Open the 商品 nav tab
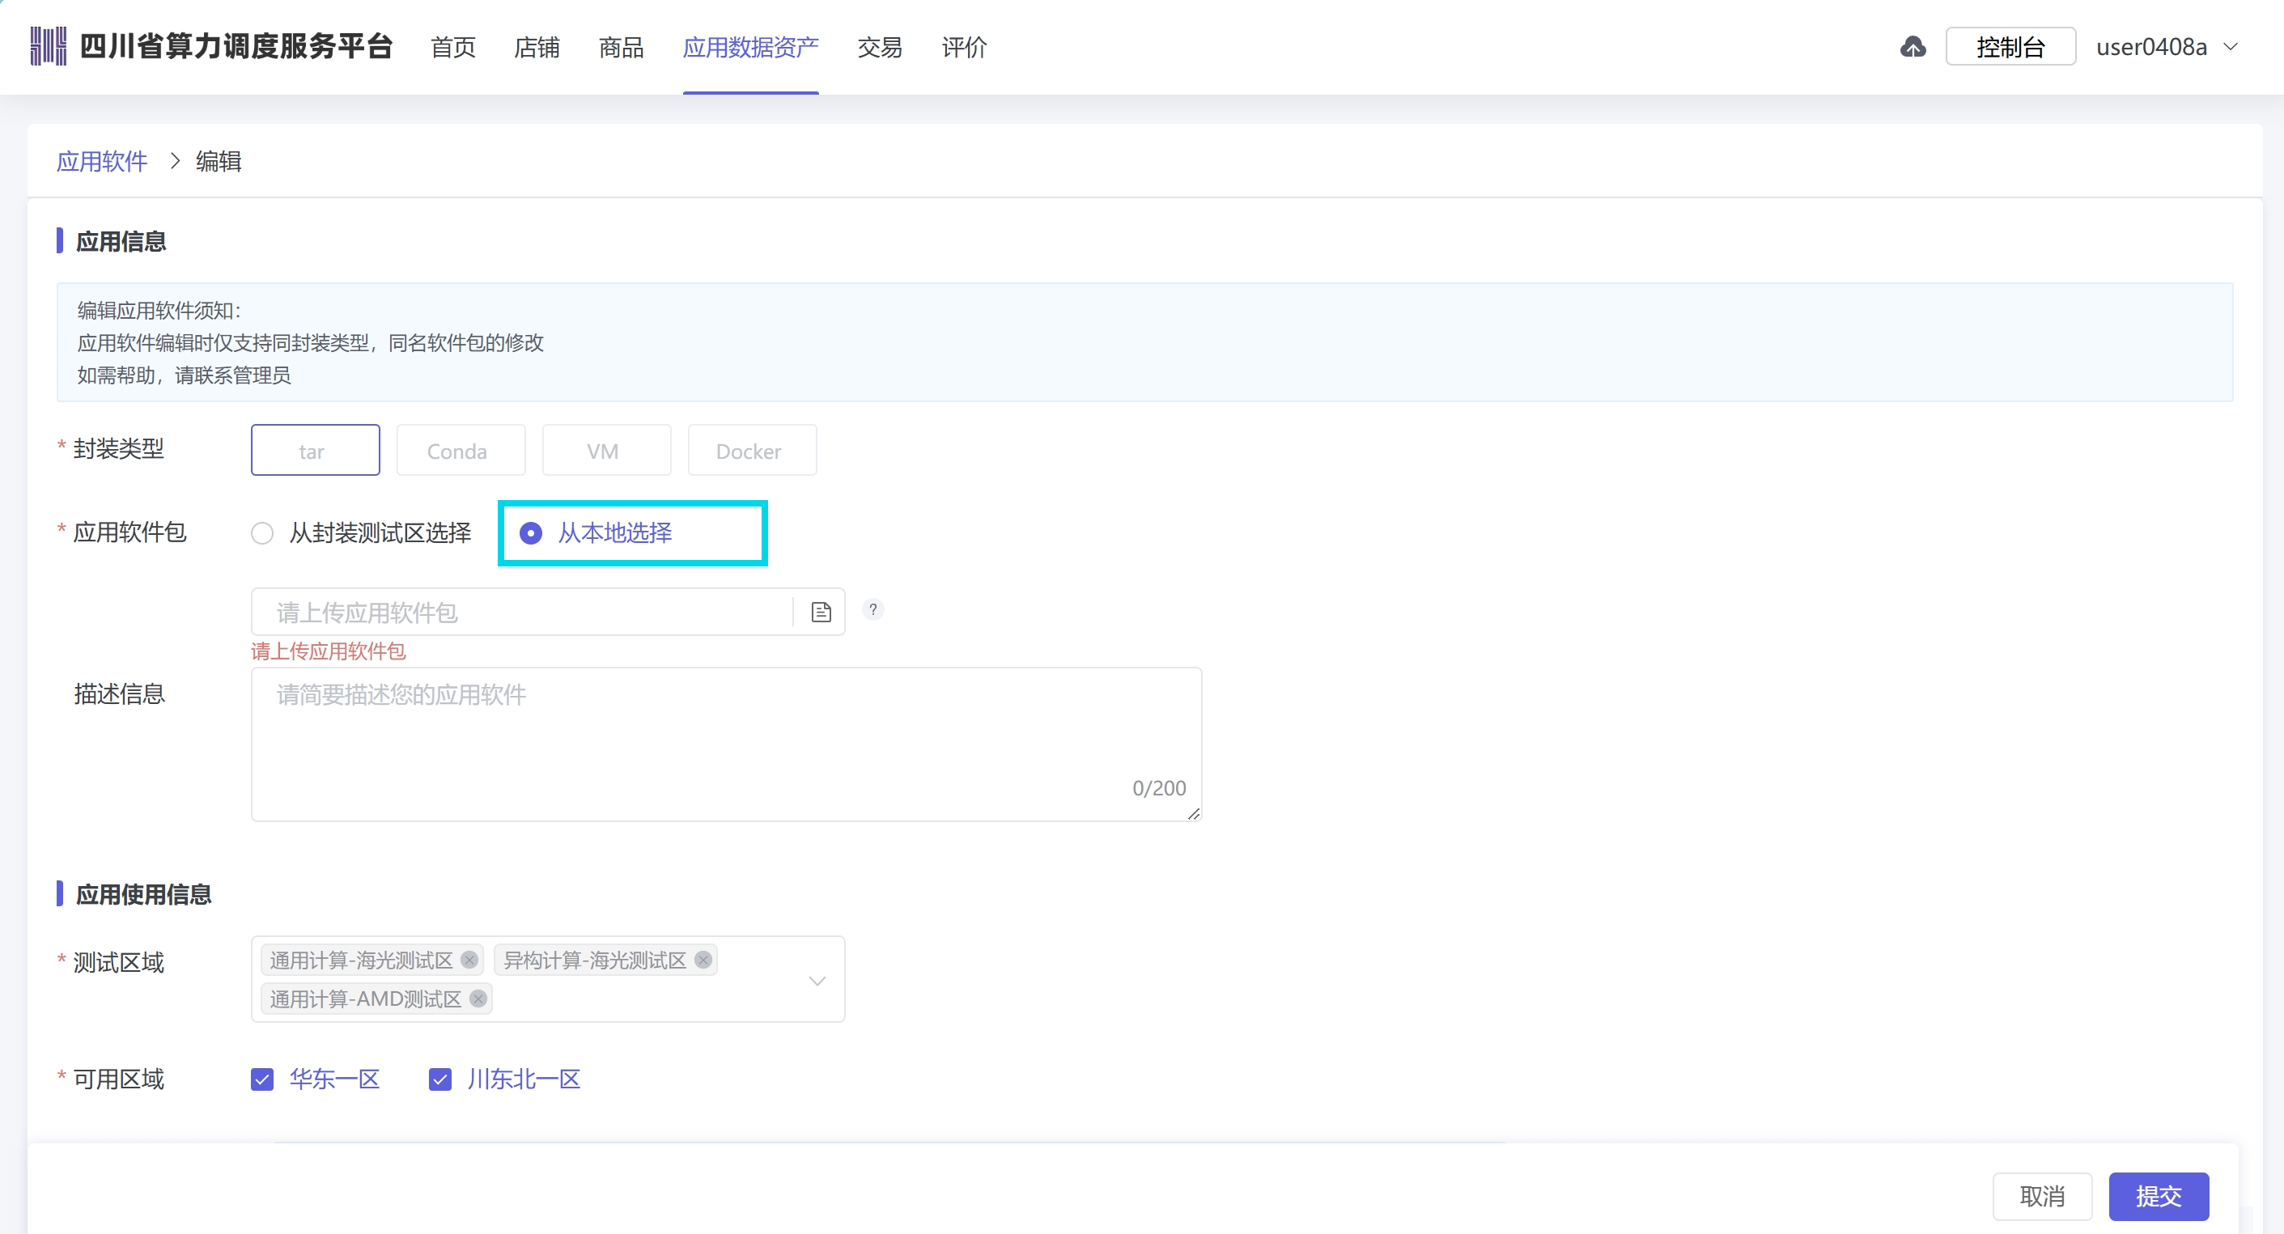Viewport: 2284px width, 1234px height. click(x=621, y=47)
